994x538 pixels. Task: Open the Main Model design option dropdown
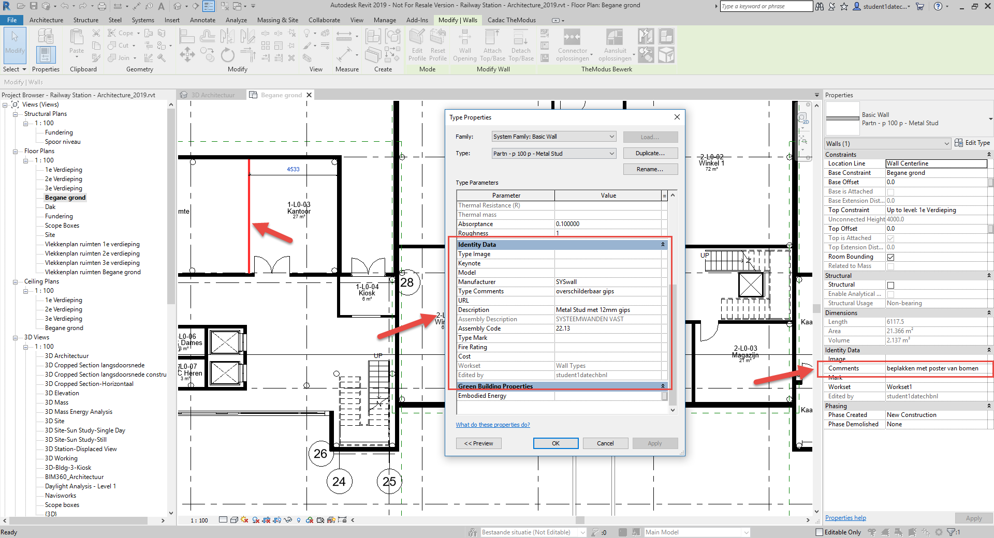(697, 532)
